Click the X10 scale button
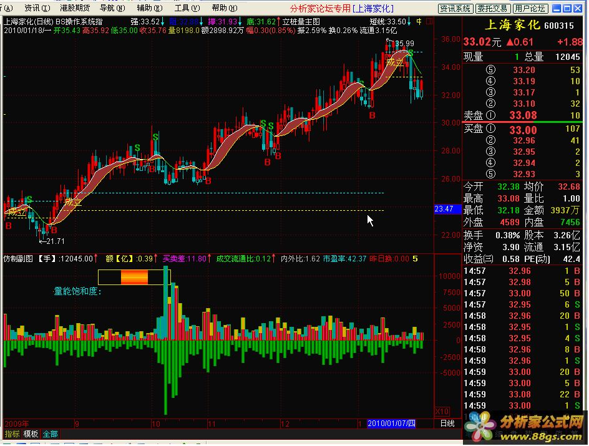Viewport: 589px width, 446px height. (x=442, y=411)
